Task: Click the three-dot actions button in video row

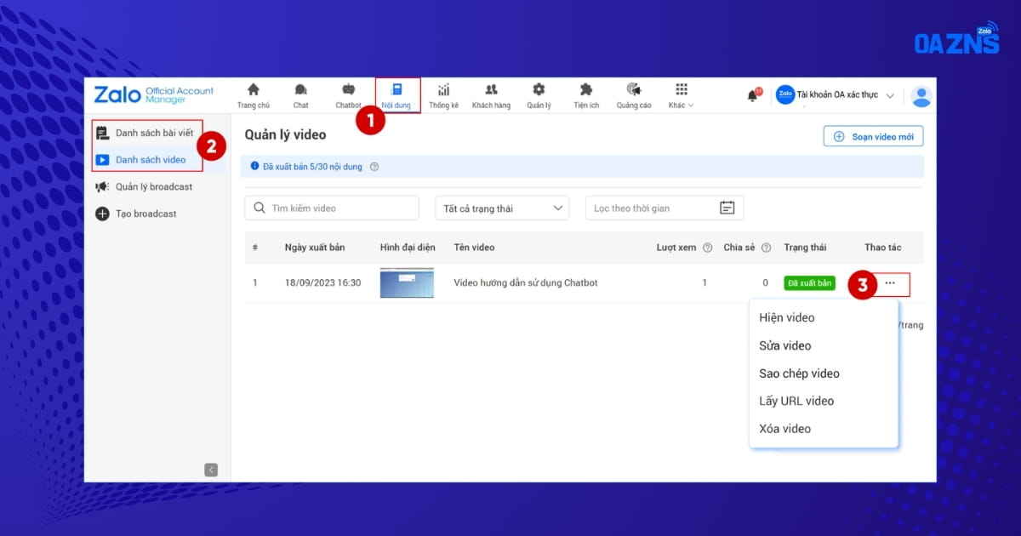Action: click(x=890, y=283)
